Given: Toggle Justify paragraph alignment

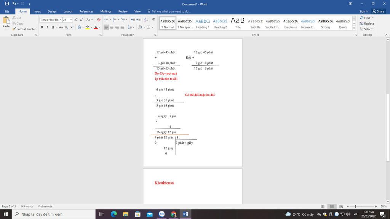Looking at the screenshot, I should [122, 27].
